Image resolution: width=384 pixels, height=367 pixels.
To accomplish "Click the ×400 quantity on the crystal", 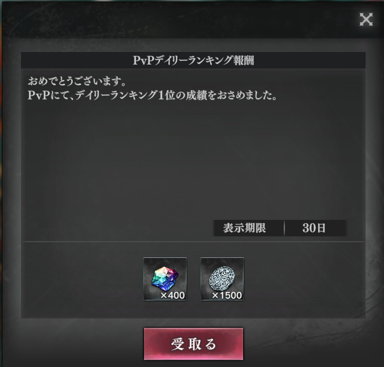I will (x=173, y=295).
